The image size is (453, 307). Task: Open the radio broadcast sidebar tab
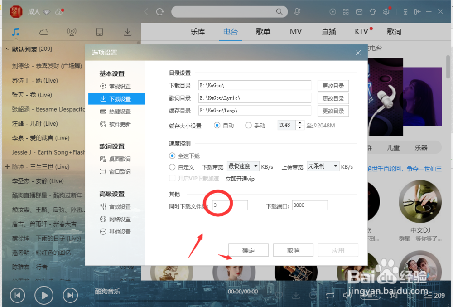coord(72,32)
